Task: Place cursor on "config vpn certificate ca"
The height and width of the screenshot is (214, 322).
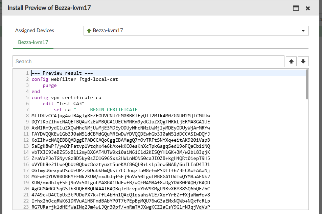Action: click(66, 98)
